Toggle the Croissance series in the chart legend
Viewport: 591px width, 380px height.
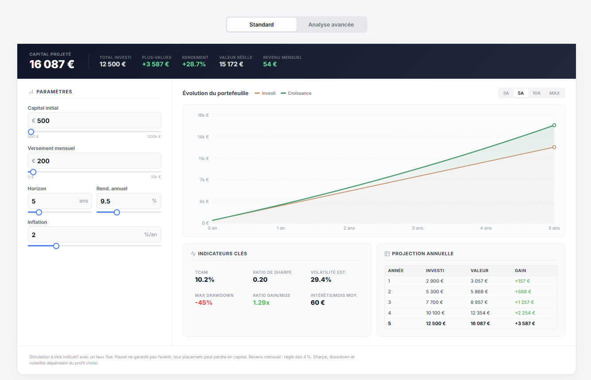(x=296, y=93)
